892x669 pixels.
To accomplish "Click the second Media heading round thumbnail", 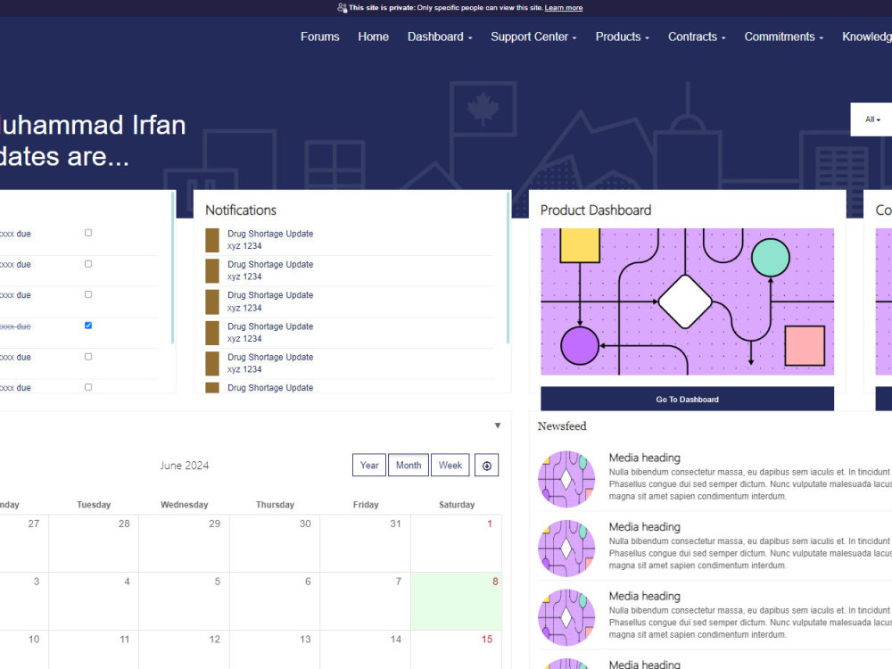I will [x=566, y=549].
